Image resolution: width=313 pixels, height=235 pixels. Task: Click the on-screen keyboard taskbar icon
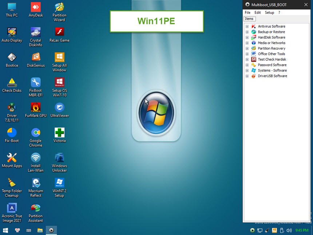[28, 230]
